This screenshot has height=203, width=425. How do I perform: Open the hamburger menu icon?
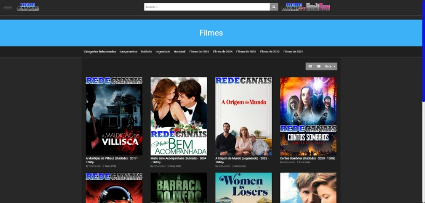[7, 7]
